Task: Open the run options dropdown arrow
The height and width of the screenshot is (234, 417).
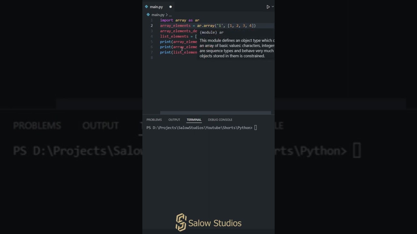Action: 273,6
